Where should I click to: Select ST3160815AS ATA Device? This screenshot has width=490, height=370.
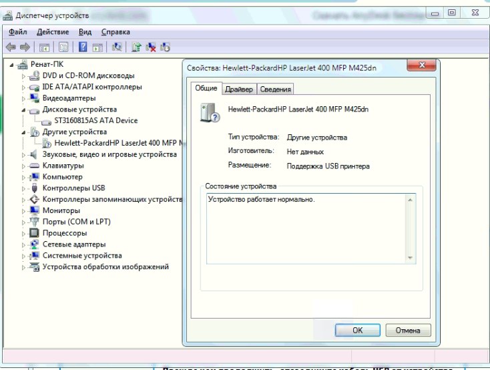95,120
